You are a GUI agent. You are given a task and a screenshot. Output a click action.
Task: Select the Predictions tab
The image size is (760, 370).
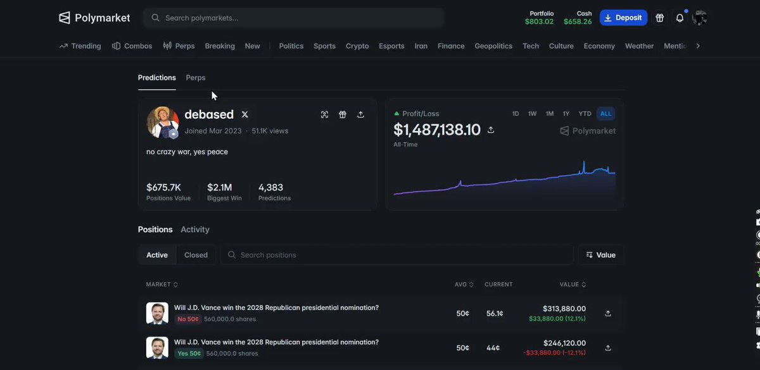157,78
